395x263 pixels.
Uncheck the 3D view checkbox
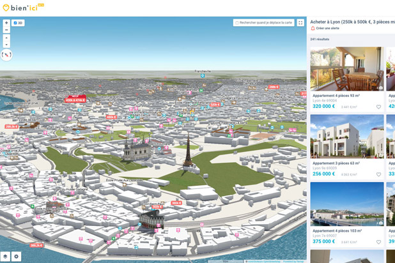(x=15, y=23)
